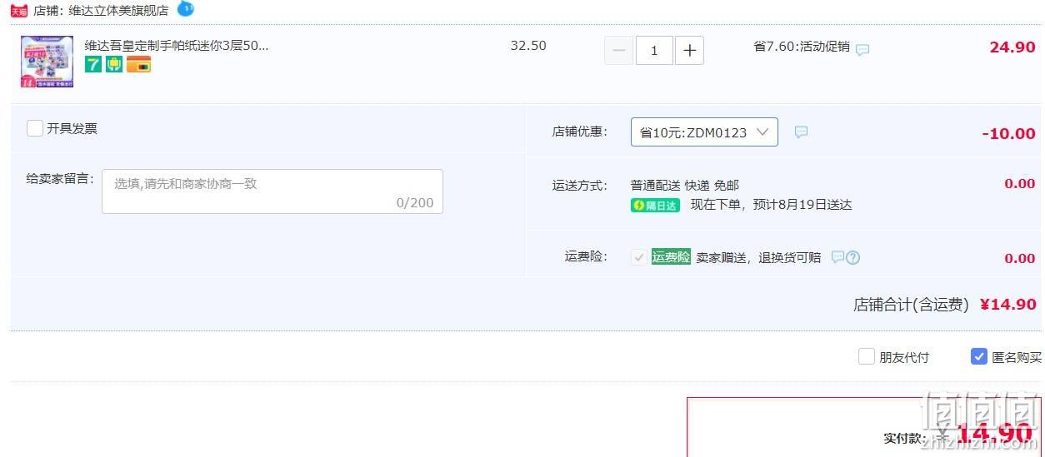1045x457 pixels.
Task: Click the quantity input field showing 1
Action: coord(654,51)
